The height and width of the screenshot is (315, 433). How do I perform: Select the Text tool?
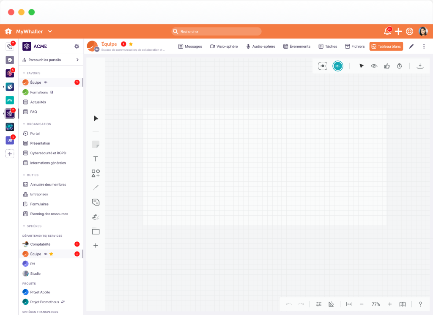click(x=96, y=159)
